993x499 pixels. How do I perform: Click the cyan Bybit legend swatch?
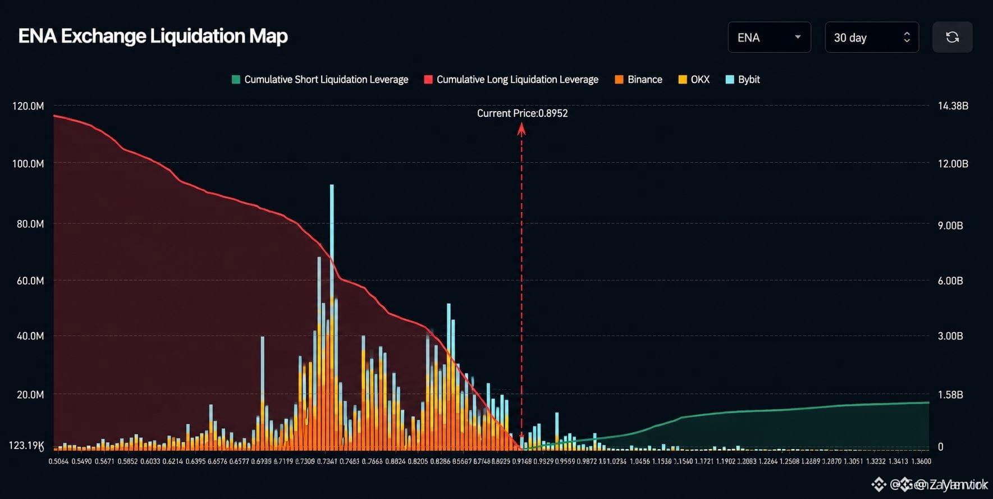click(730, 80)
